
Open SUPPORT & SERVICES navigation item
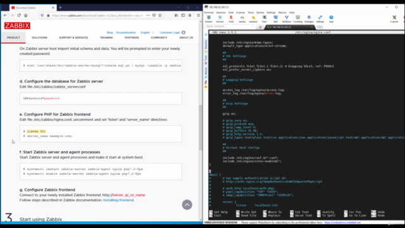pyautogui.click(x=73, y=37)
